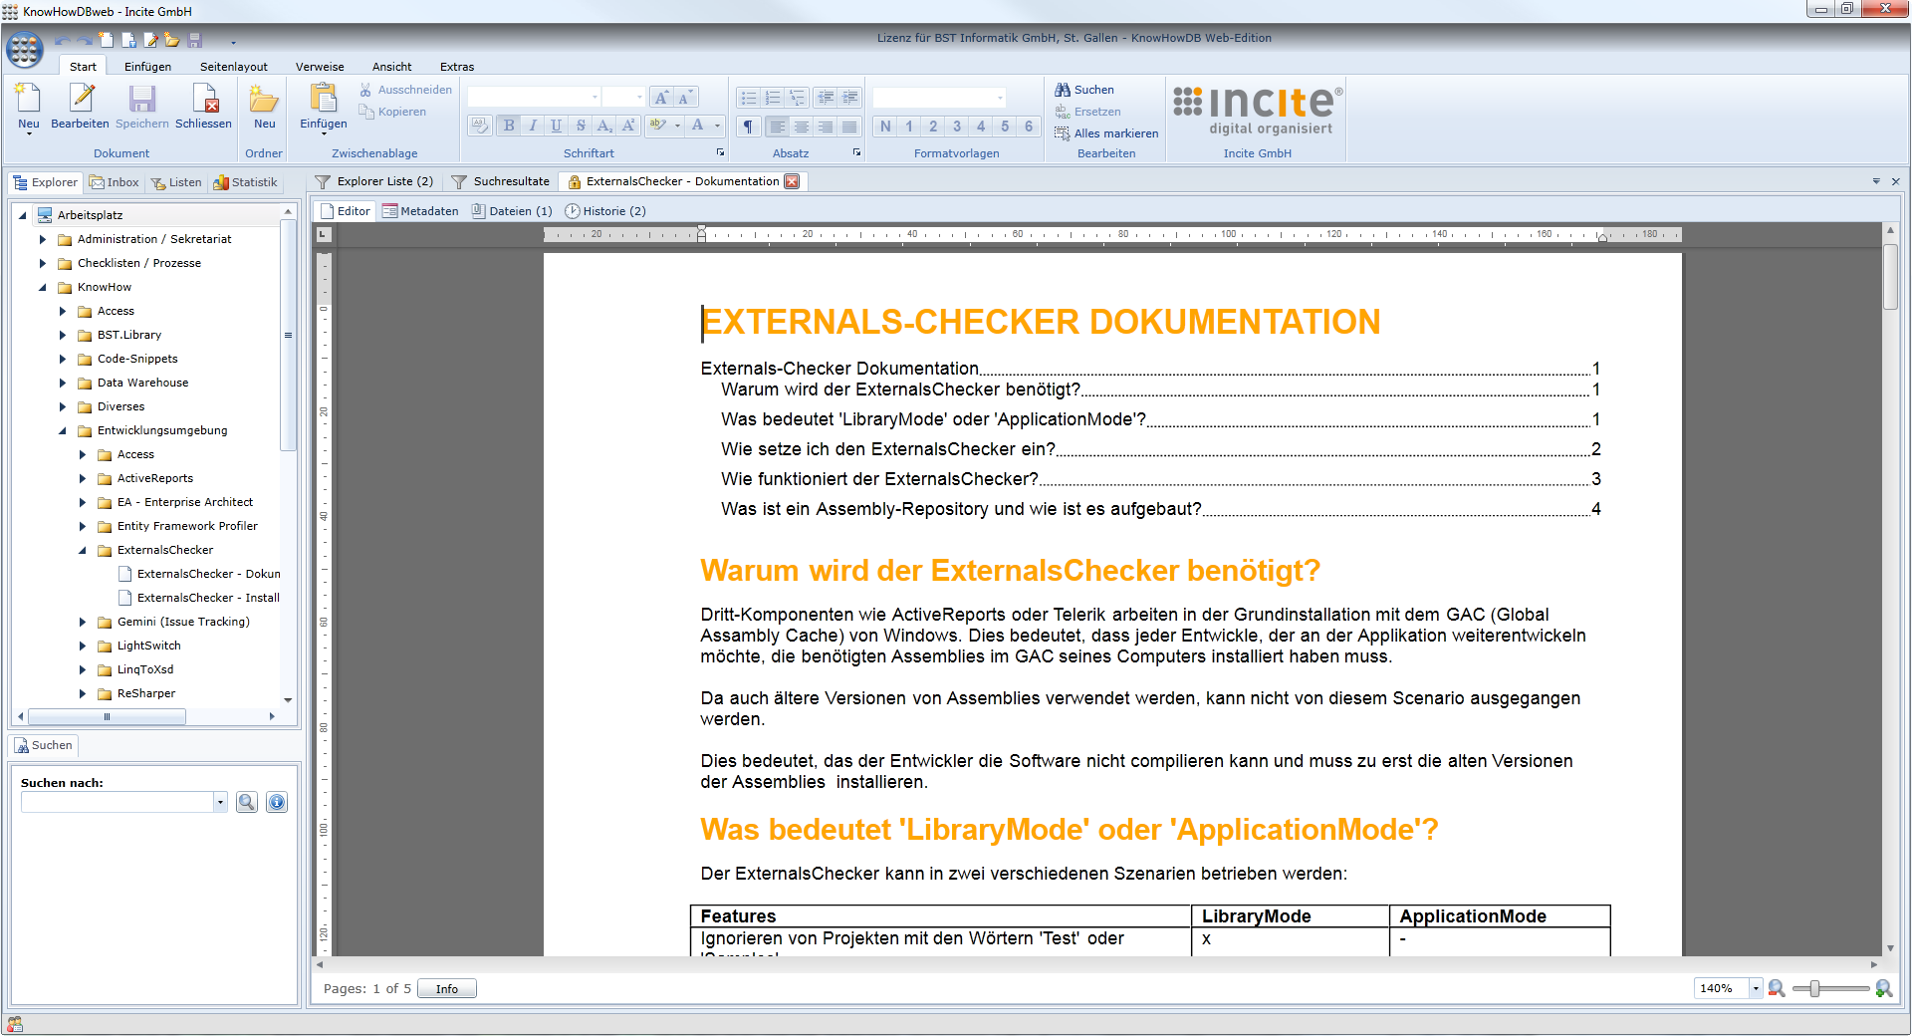This screenshot has height=1036, width=1912.
Task: Click the Bearbeiten edit document icon
Action: pos(80,108)
